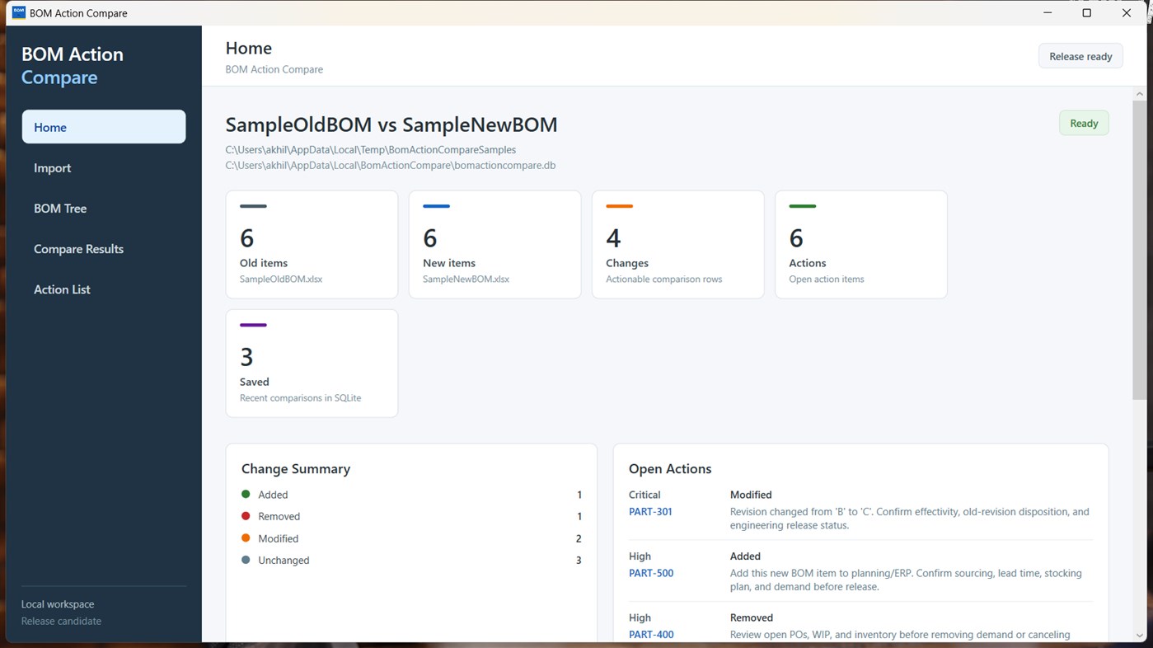Screen dimensions: 1153x648
Task: Click the SampleNewBOM.xlsx file name
Action: [466, 279]
